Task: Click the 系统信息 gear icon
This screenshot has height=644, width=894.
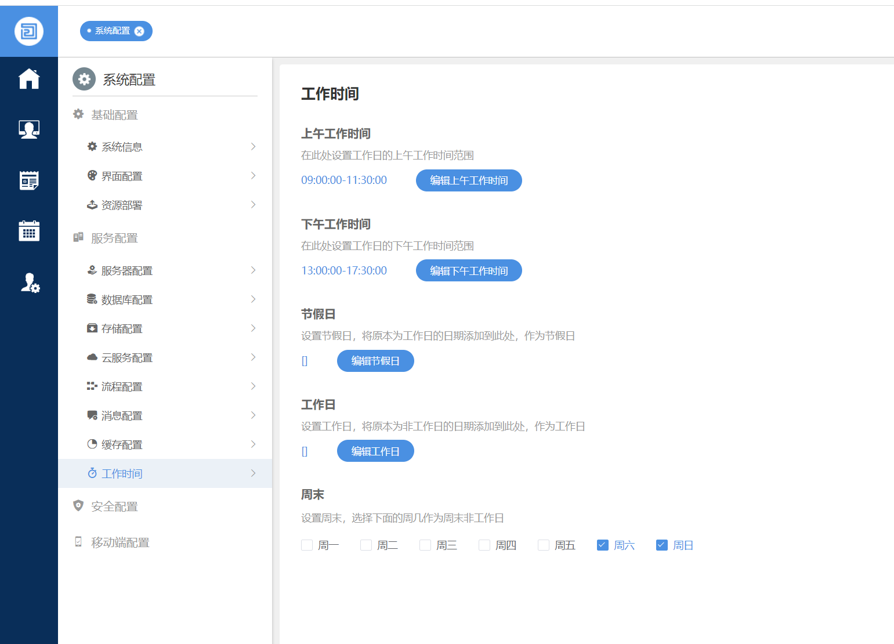Action: (92, 147)
